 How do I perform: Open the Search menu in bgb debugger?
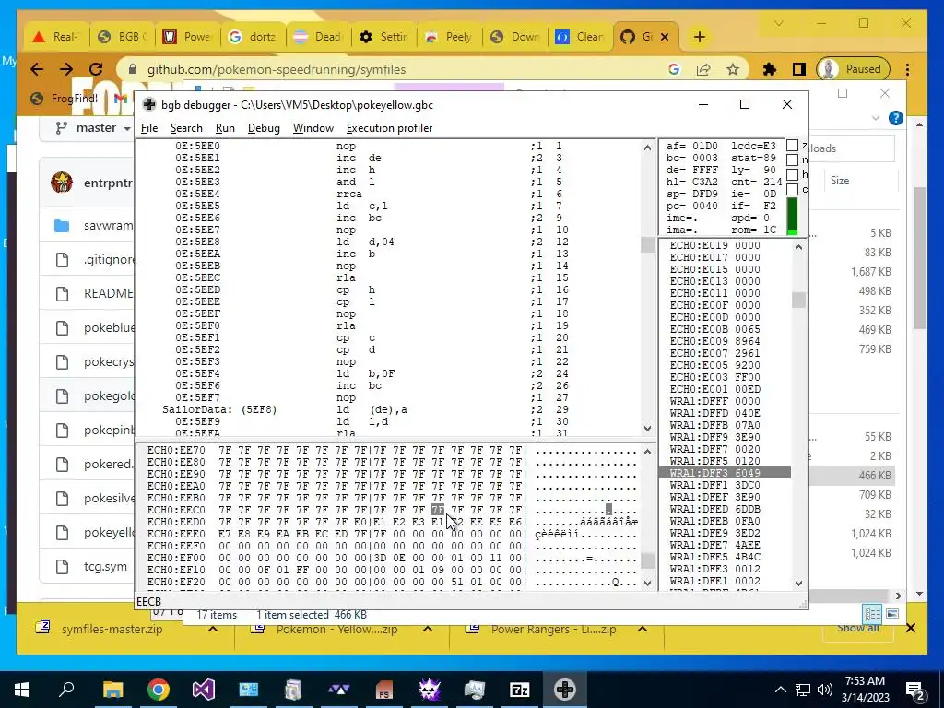[x=186, y=128]
